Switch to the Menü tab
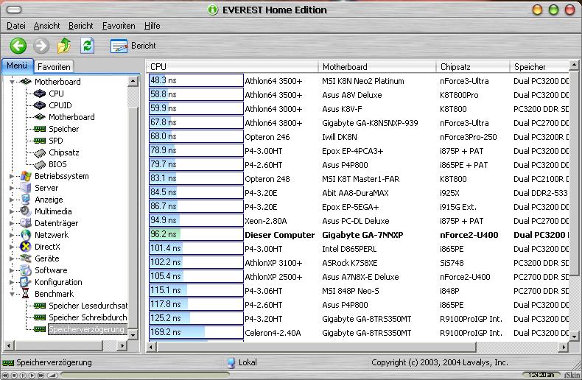582x380 pixels. coord(17,66)
